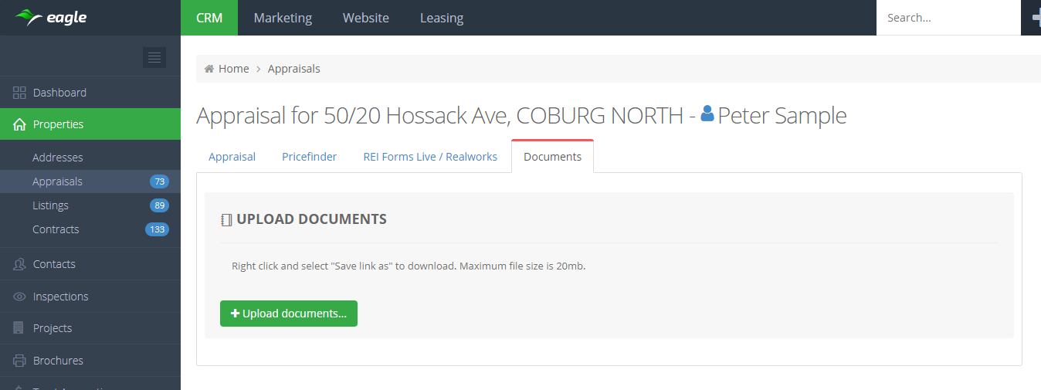Screen dimensions: 1041x390
Task: Open the Contacts sidebar section
Action: click(54, 264)
